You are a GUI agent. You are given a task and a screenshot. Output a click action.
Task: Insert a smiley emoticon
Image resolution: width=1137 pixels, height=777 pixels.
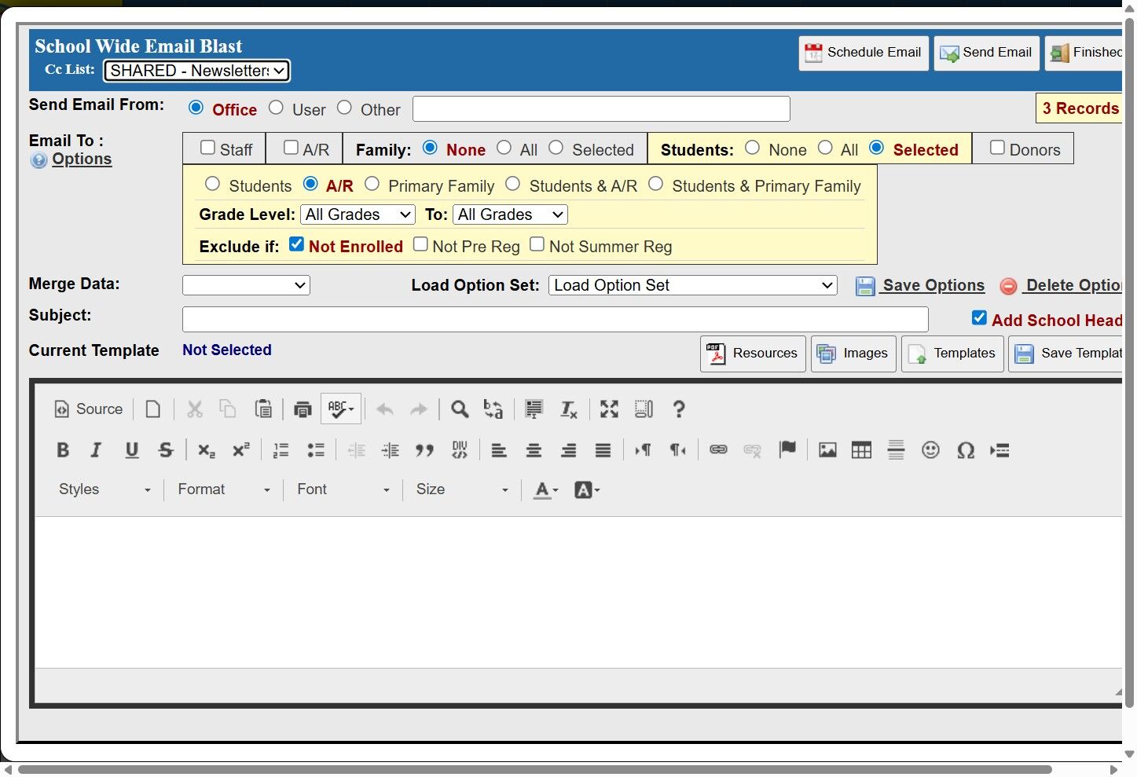click(930, 450)
